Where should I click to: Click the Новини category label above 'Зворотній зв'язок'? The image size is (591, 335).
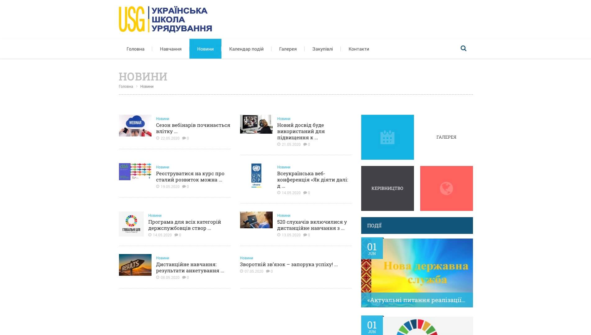[246, 258]
